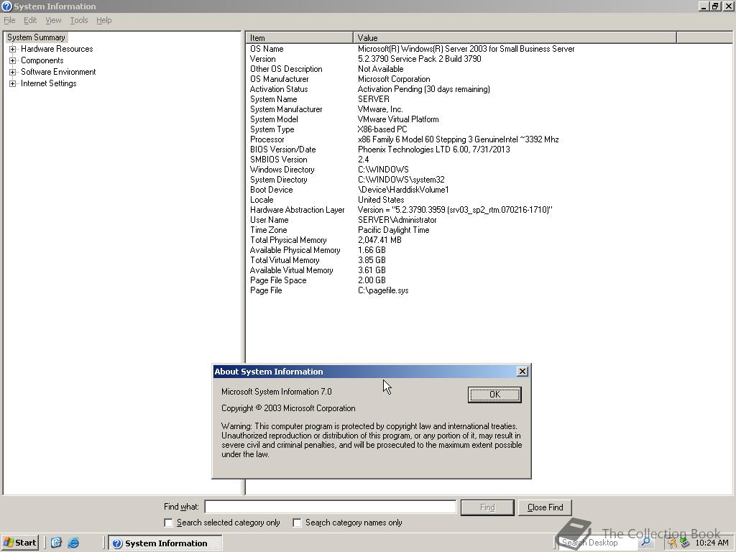Expand the Software Environment tree node
The width and height of the screenshot is (736, 552).
13,72
